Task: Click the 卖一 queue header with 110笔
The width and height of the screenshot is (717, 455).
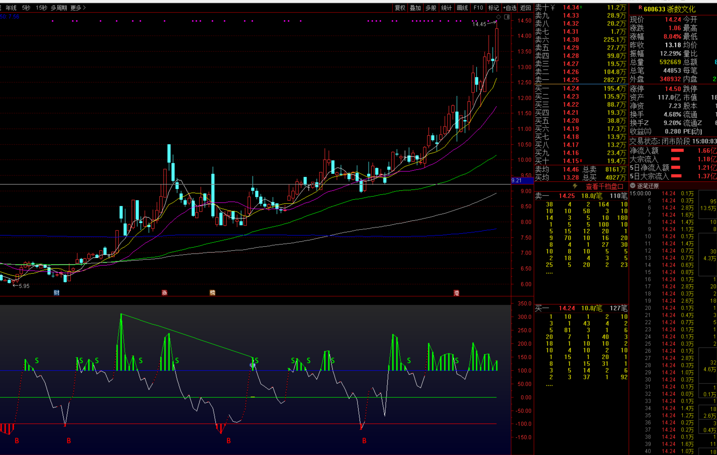Action: point(581,196)
